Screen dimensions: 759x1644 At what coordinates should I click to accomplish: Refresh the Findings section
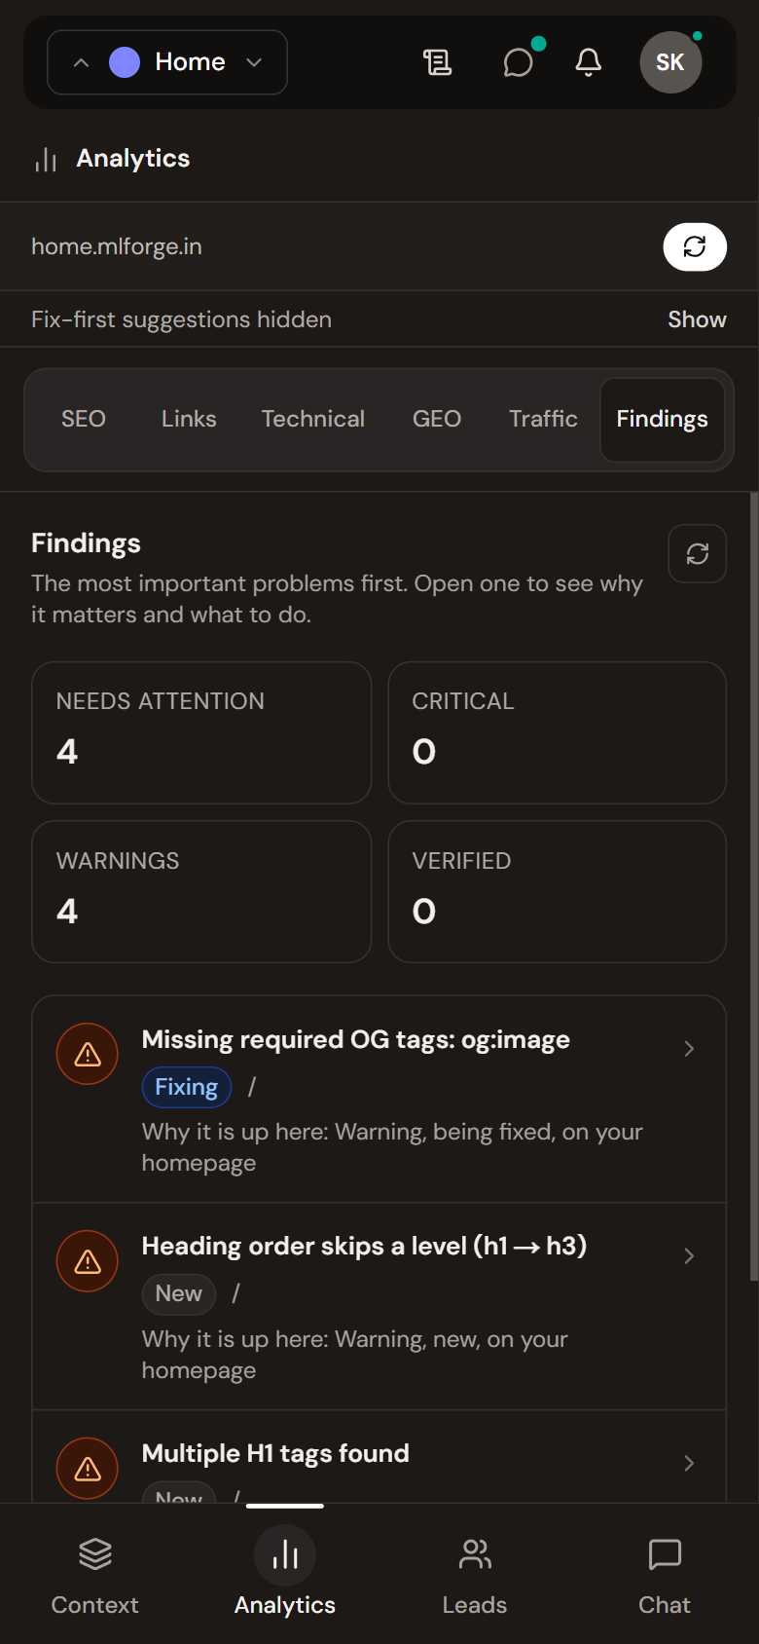[x=698, y=553]
